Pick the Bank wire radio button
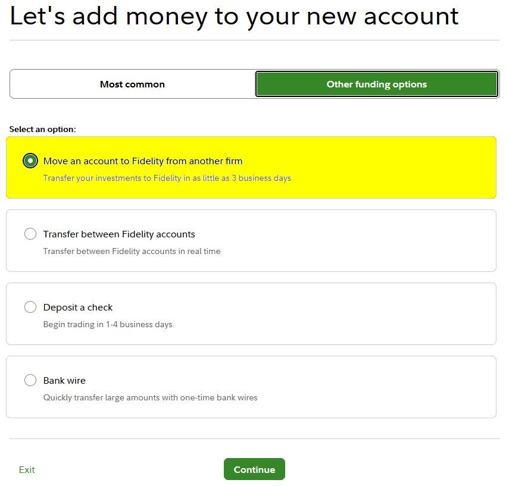The width and height of the screenshot is (506, 486). (30, 381)
